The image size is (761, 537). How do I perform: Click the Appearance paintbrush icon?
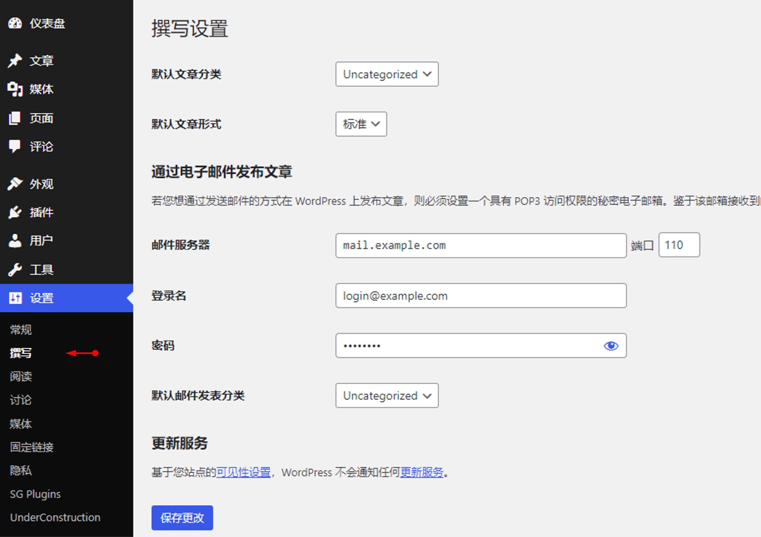click(x=15, y=184)
